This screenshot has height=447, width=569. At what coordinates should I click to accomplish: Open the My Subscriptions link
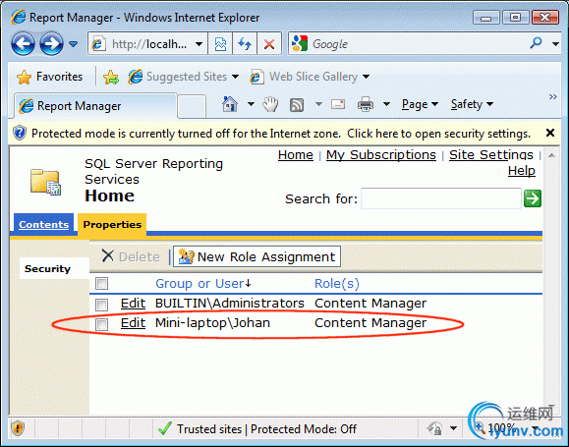coord(381,155)
